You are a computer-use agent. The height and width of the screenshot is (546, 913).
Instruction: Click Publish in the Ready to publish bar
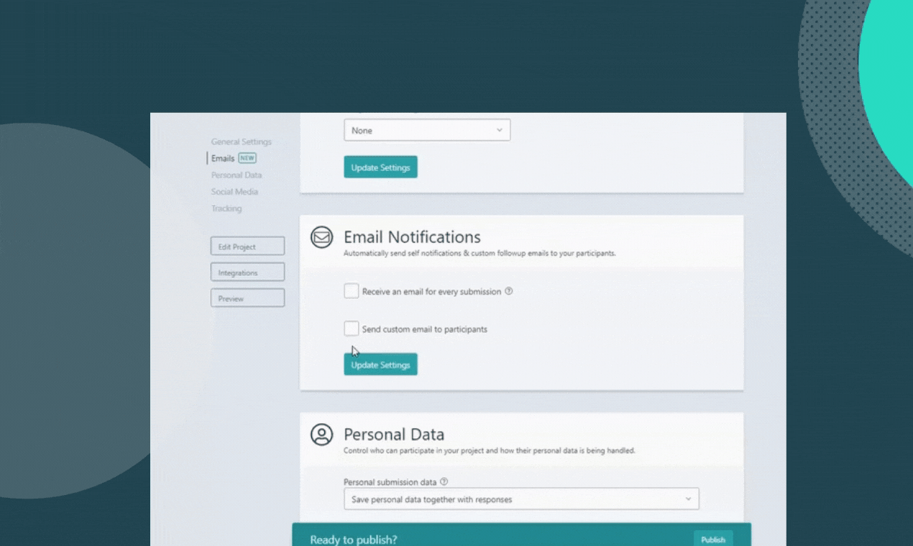713,540
